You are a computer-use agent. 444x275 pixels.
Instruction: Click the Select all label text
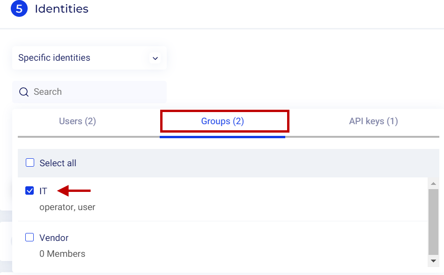coord(58,163)
